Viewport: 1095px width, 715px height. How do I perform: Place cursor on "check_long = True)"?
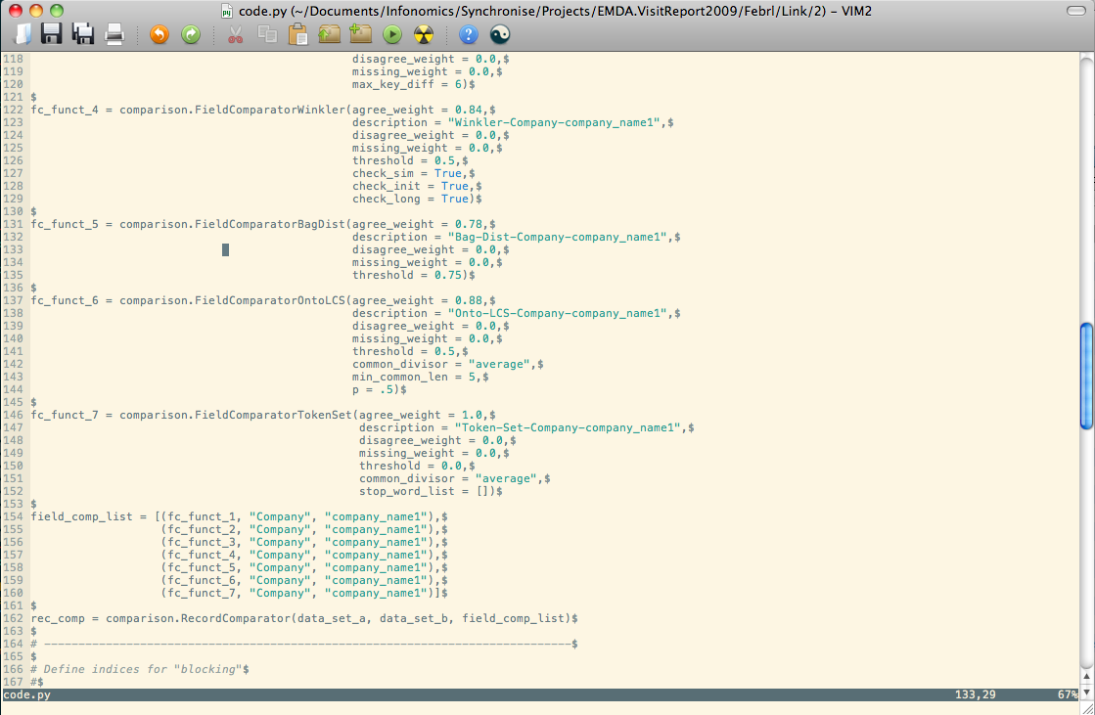(x=413, y=199)
